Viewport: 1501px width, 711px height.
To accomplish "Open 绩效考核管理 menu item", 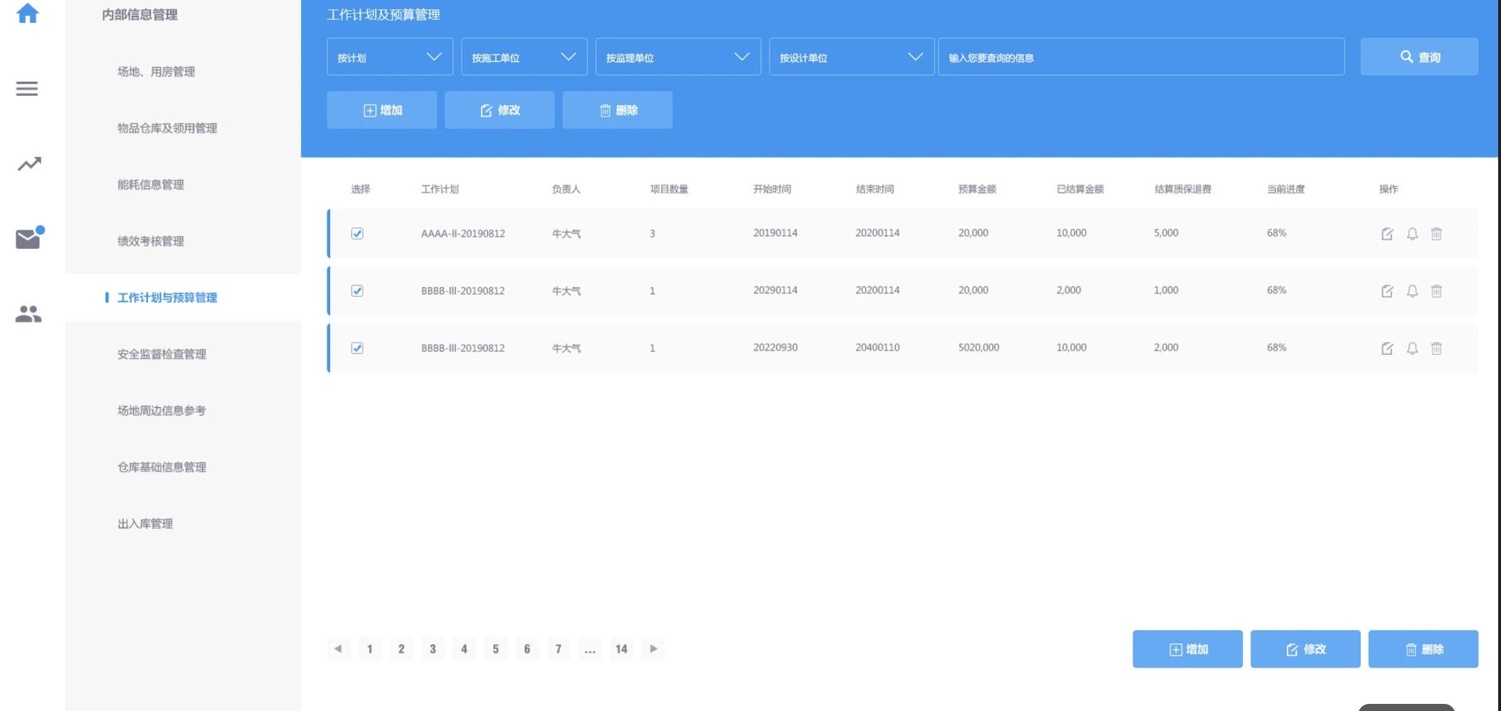I will click(151, 241).
